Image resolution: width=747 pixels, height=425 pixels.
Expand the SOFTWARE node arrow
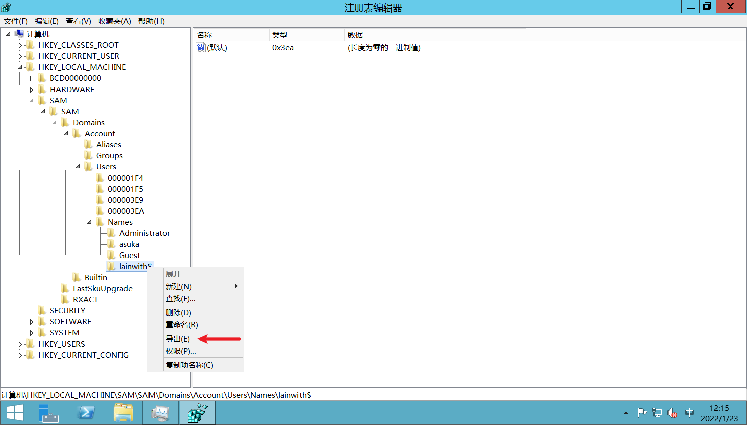click(x=31, y=321)
